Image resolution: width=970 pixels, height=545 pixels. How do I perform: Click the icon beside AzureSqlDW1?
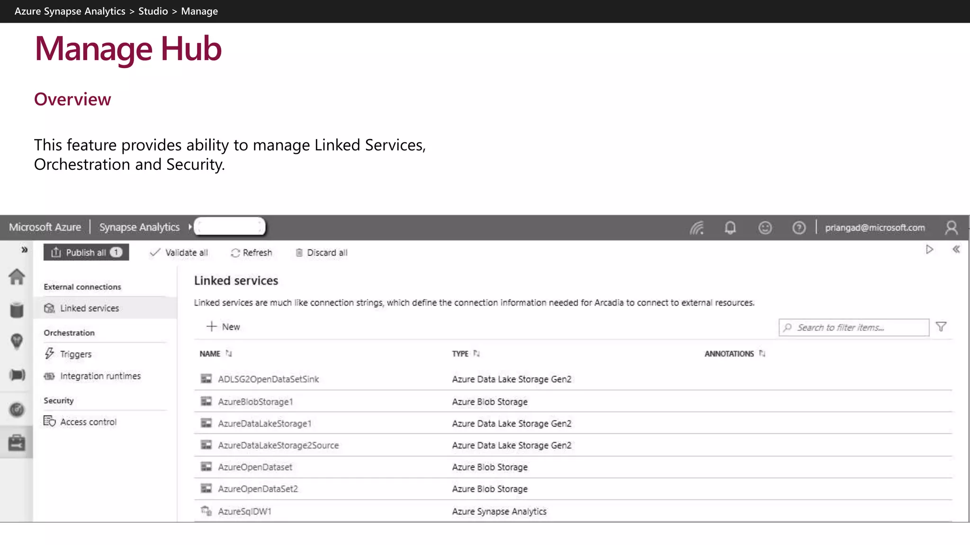click(x=206, y=511)
